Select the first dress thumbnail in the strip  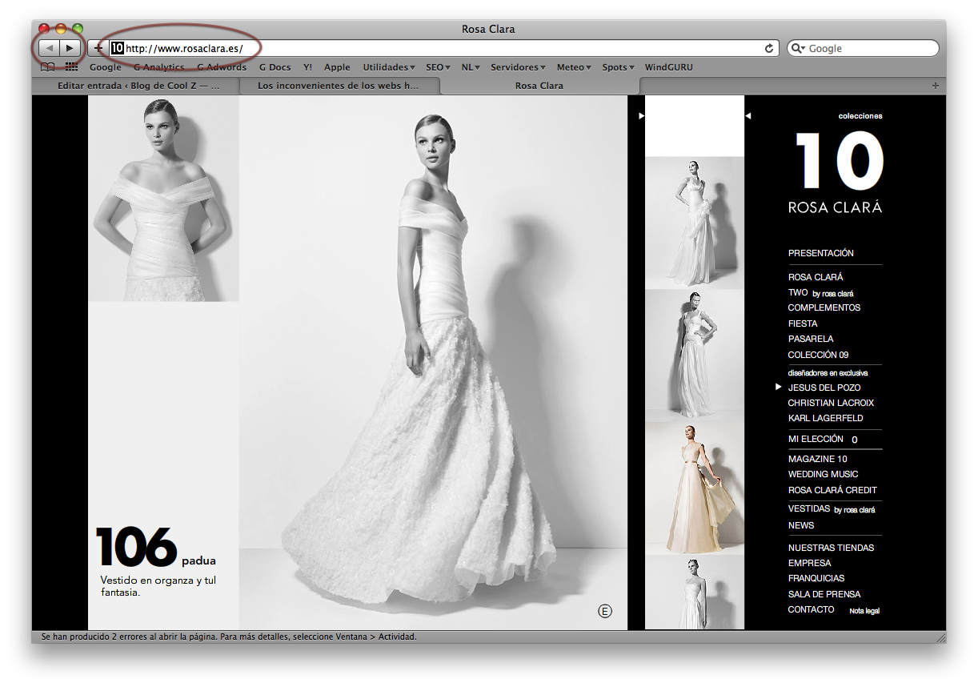[695, 222]
